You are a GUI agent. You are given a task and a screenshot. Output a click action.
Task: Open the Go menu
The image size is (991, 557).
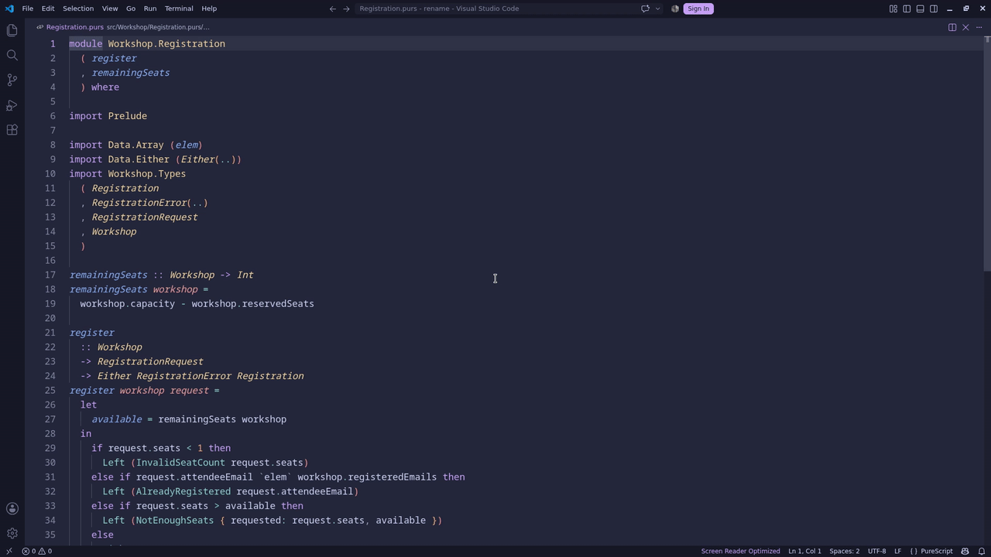click(x=131, y=9)
